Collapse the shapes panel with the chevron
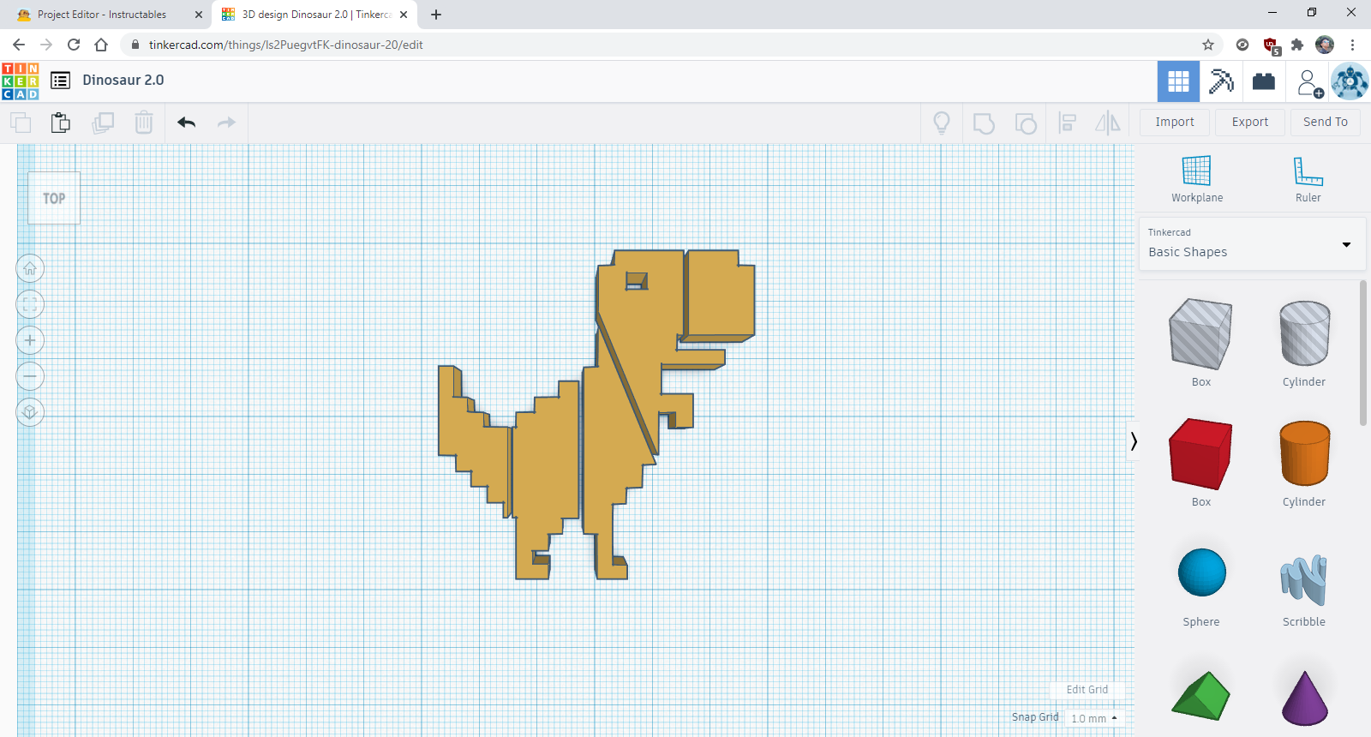 (x=1134, y=441)
